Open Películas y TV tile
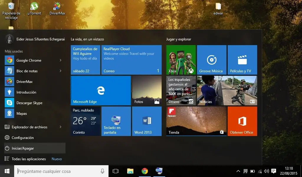The height and width of the screenshot is (177, 302). 242,60
